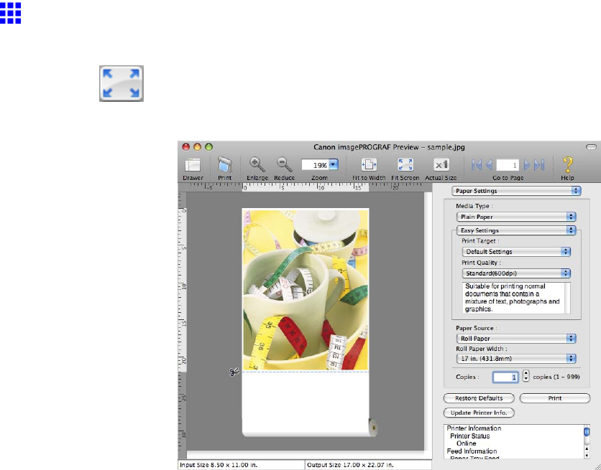Go to next page arrow
601x470 pixels.
527,165
